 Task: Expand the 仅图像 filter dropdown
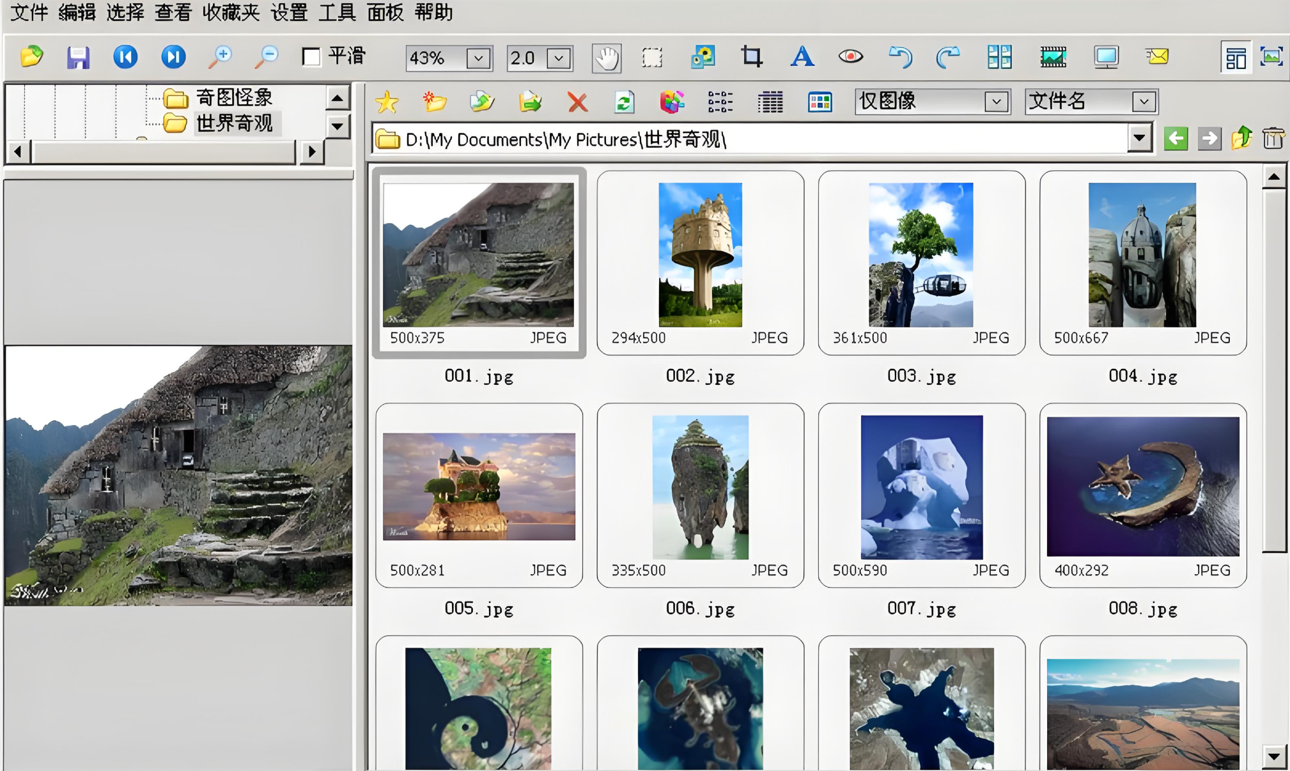tap(995, 102)
